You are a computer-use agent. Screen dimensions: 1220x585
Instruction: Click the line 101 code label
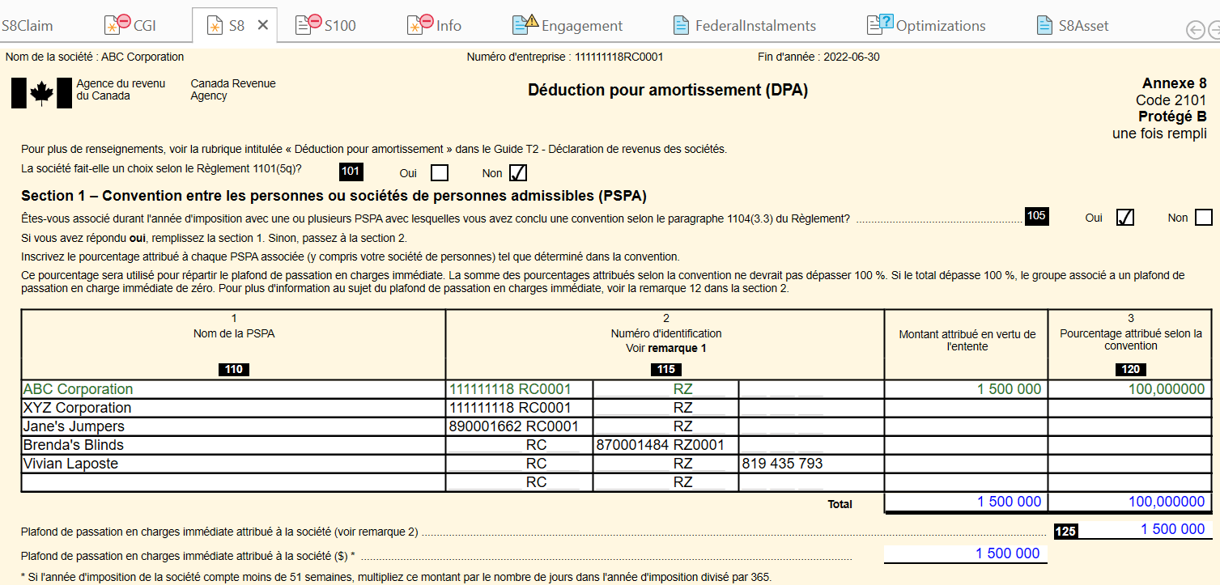tap(351, 172)
